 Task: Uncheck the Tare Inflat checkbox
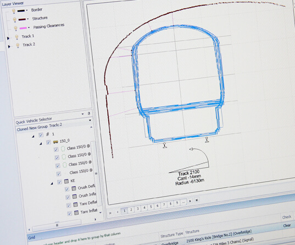click(x=70, y=213)
